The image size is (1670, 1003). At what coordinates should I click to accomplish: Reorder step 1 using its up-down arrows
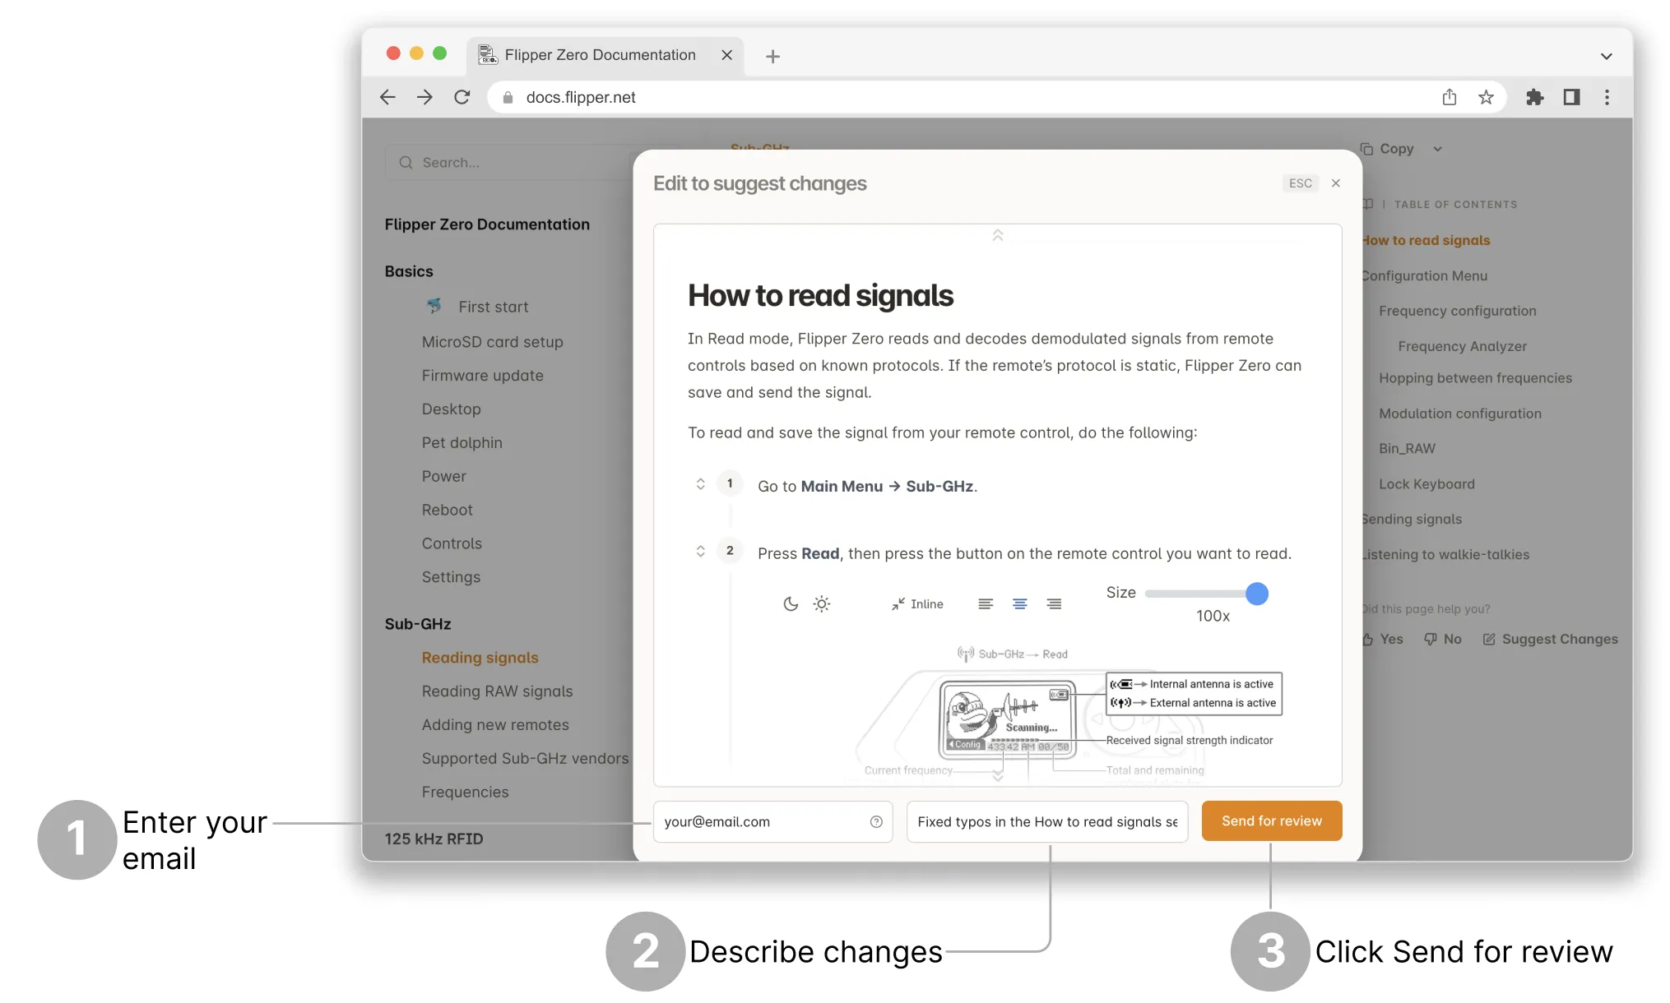coord(700,484)
